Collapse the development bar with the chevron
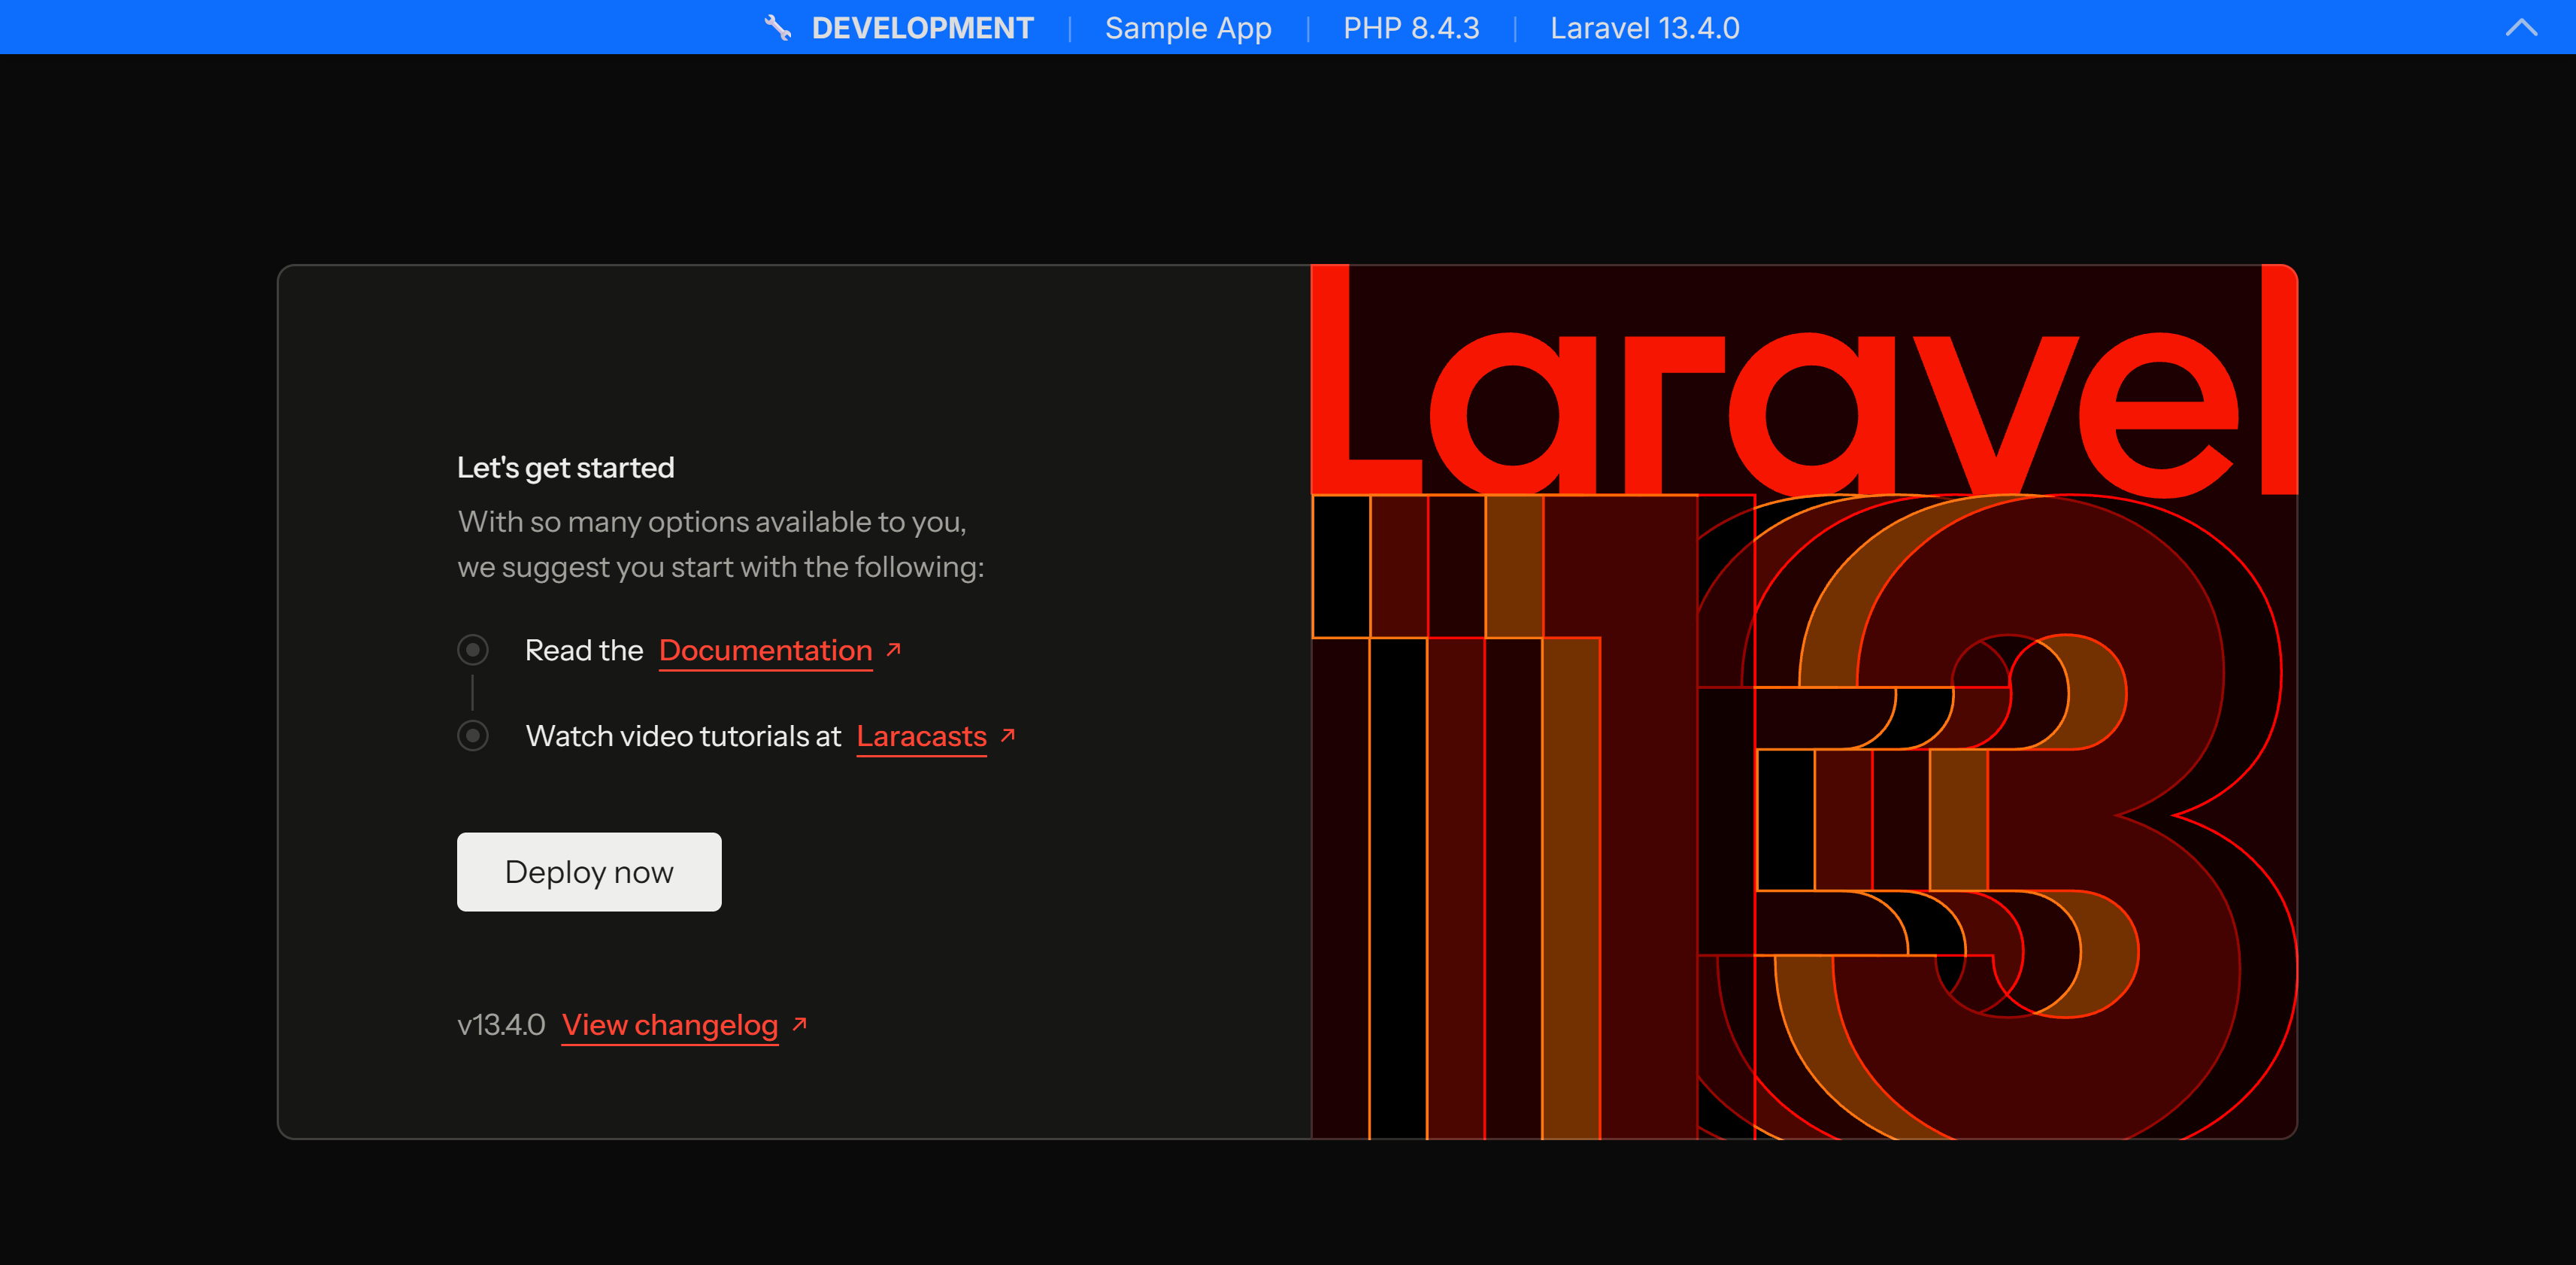2576x1265 pixels. (x=2521, y=28)
